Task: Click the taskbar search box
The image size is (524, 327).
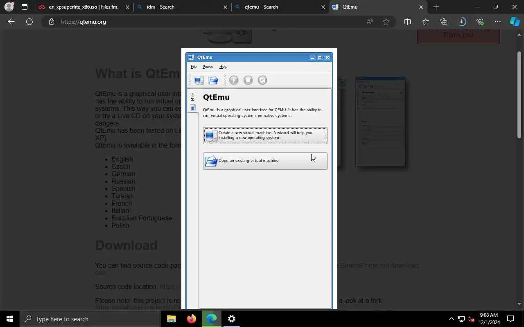Action: tap(90, 319)
